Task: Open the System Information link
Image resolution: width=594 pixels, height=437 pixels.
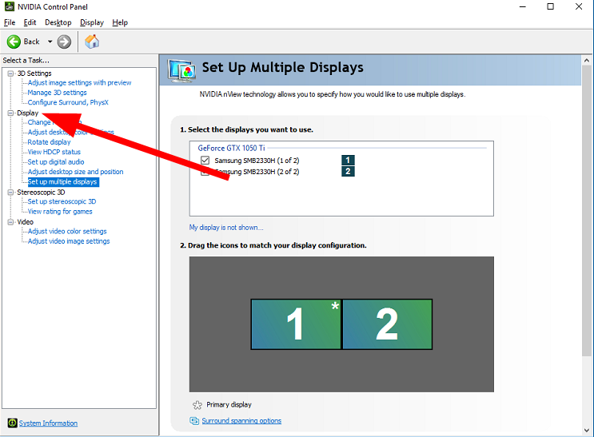Action: pos(48,423)
